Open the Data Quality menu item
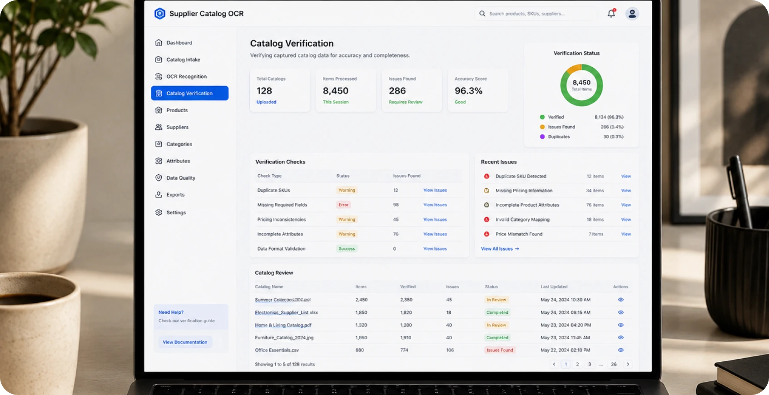The image size is (769, 395). pos(189,178)
